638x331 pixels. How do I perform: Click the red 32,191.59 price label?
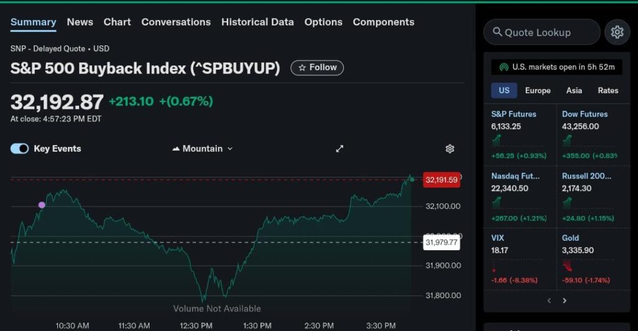pos(442,180)
